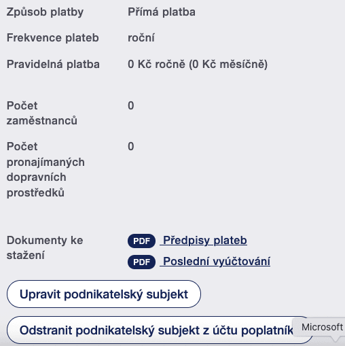Download the Poslední vyúčtování document
This screenshot has width=345, height=346.
tap(215, 262)
